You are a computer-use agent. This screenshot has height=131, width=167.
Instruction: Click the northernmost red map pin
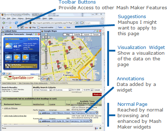[x=73, y=38]
